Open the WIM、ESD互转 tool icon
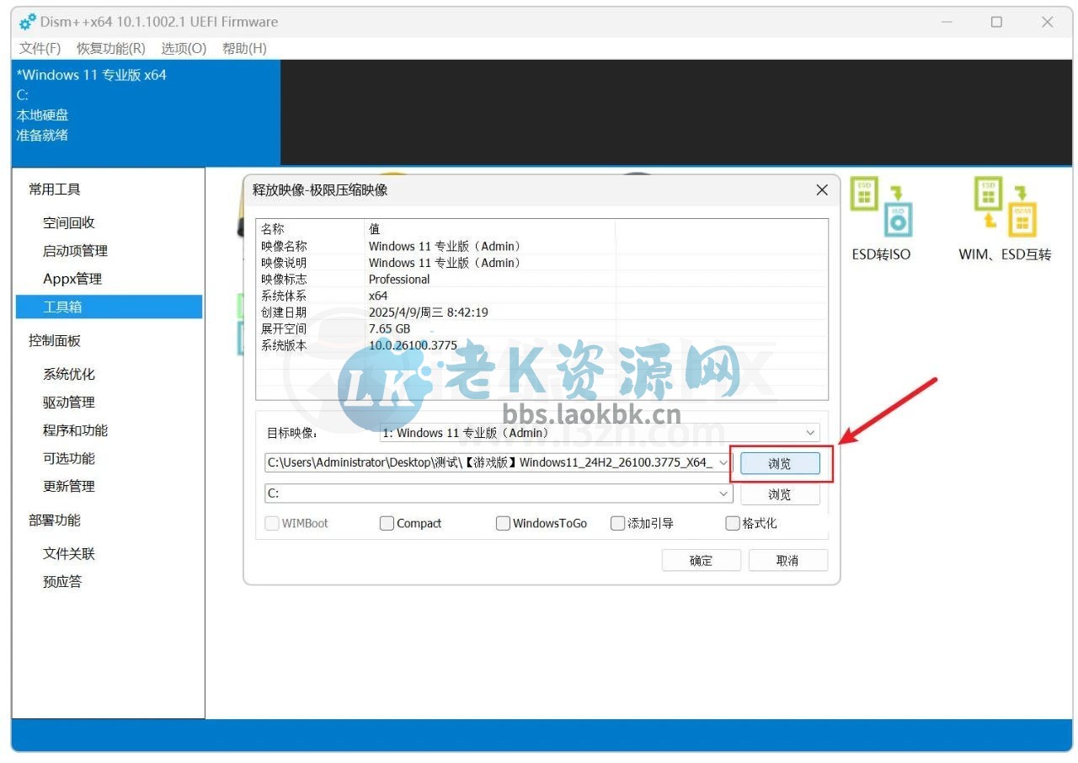The image size is (1078, 763). click(x=1005, y=207)
